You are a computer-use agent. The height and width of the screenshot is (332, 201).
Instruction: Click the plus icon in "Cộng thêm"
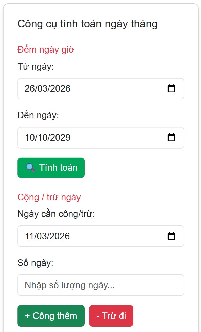pyautogui.click(x=27, y=315)
